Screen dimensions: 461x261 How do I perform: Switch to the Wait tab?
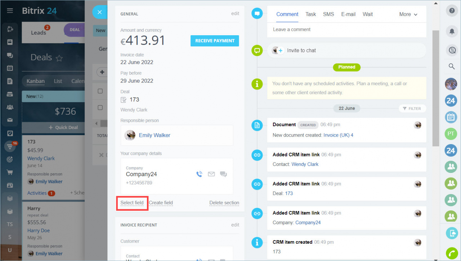tap(368, 14)
